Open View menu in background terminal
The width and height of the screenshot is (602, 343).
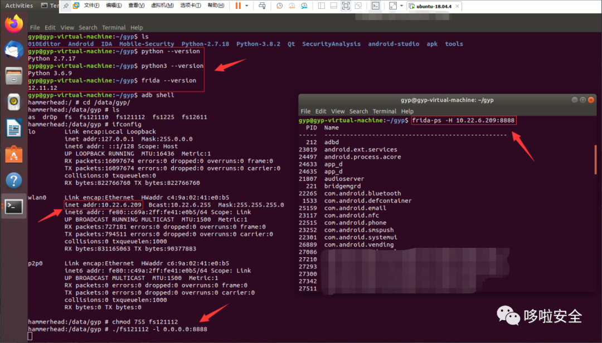tap(67, 28)
